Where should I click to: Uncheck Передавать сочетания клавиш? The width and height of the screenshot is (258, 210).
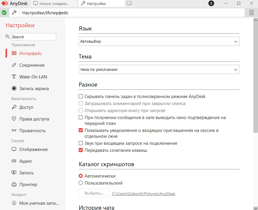coord(81,150)
